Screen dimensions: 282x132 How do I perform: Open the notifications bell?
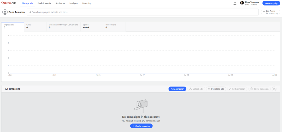click(235, 4)
